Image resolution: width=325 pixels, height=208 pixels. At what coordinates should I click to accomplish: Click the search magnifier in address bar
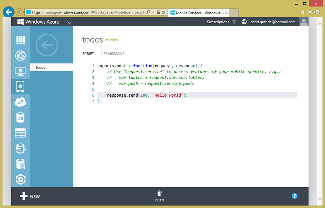149,12
